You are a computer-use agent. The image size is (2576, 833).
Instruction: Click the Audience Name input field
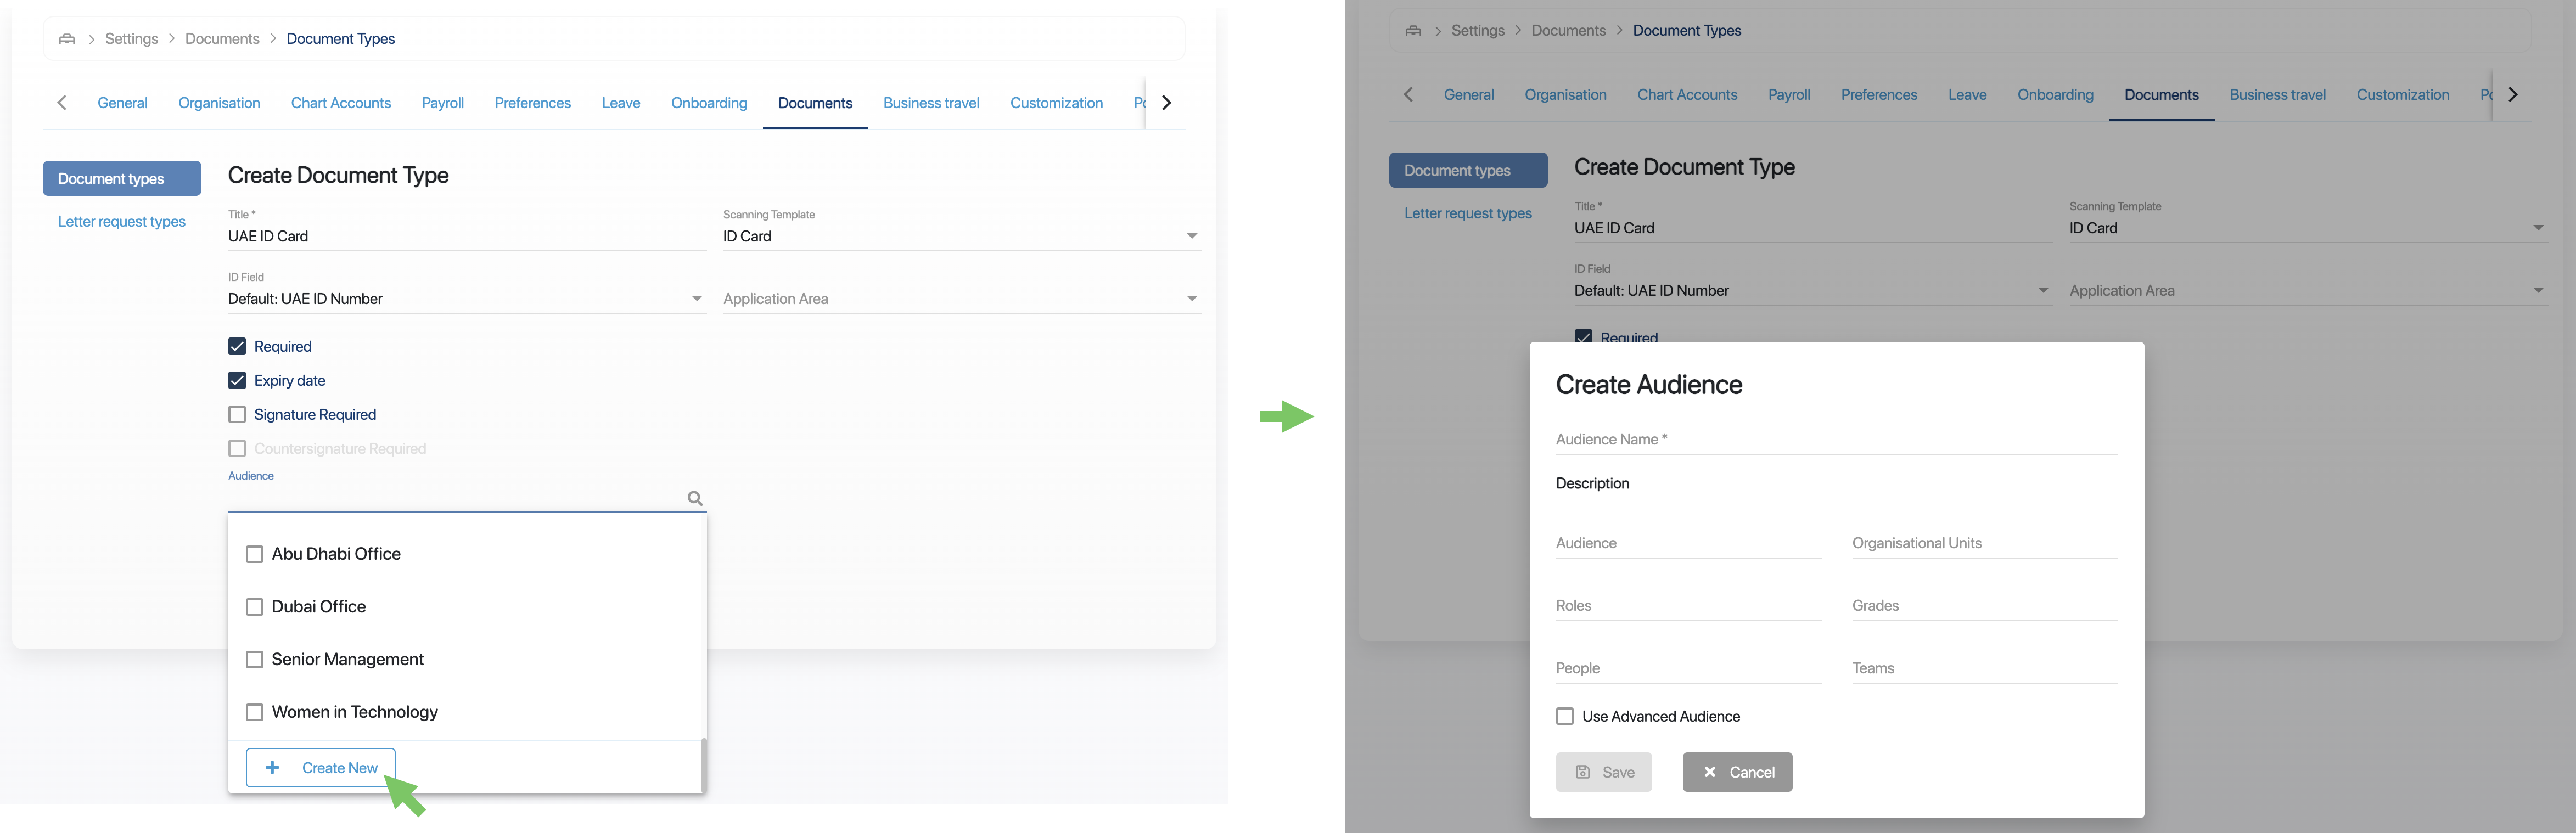coord(1836,440)
